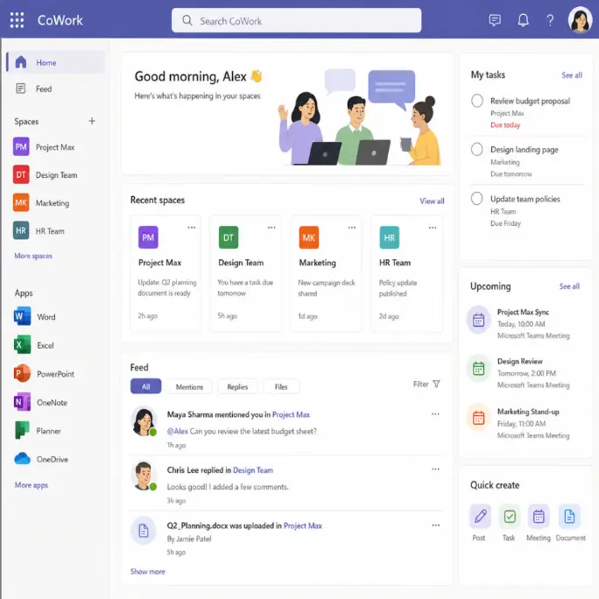Launch the OneDrive app icon
Viewport: 599px width, 599px height.
tap(23, 459)
